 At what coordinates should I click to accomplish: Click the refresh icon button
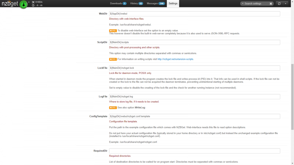[279, 4]
